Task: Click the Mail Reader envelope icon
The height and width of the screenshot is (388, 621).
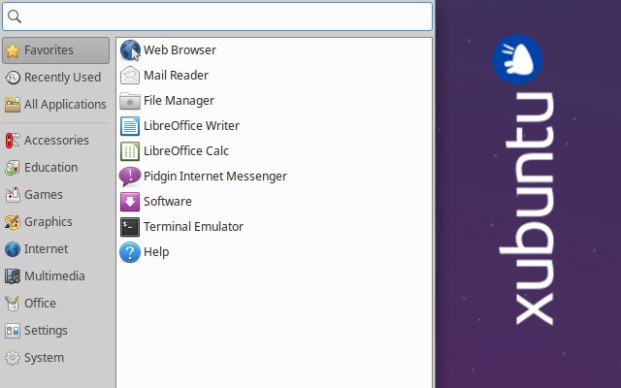Action: (130, 76)
